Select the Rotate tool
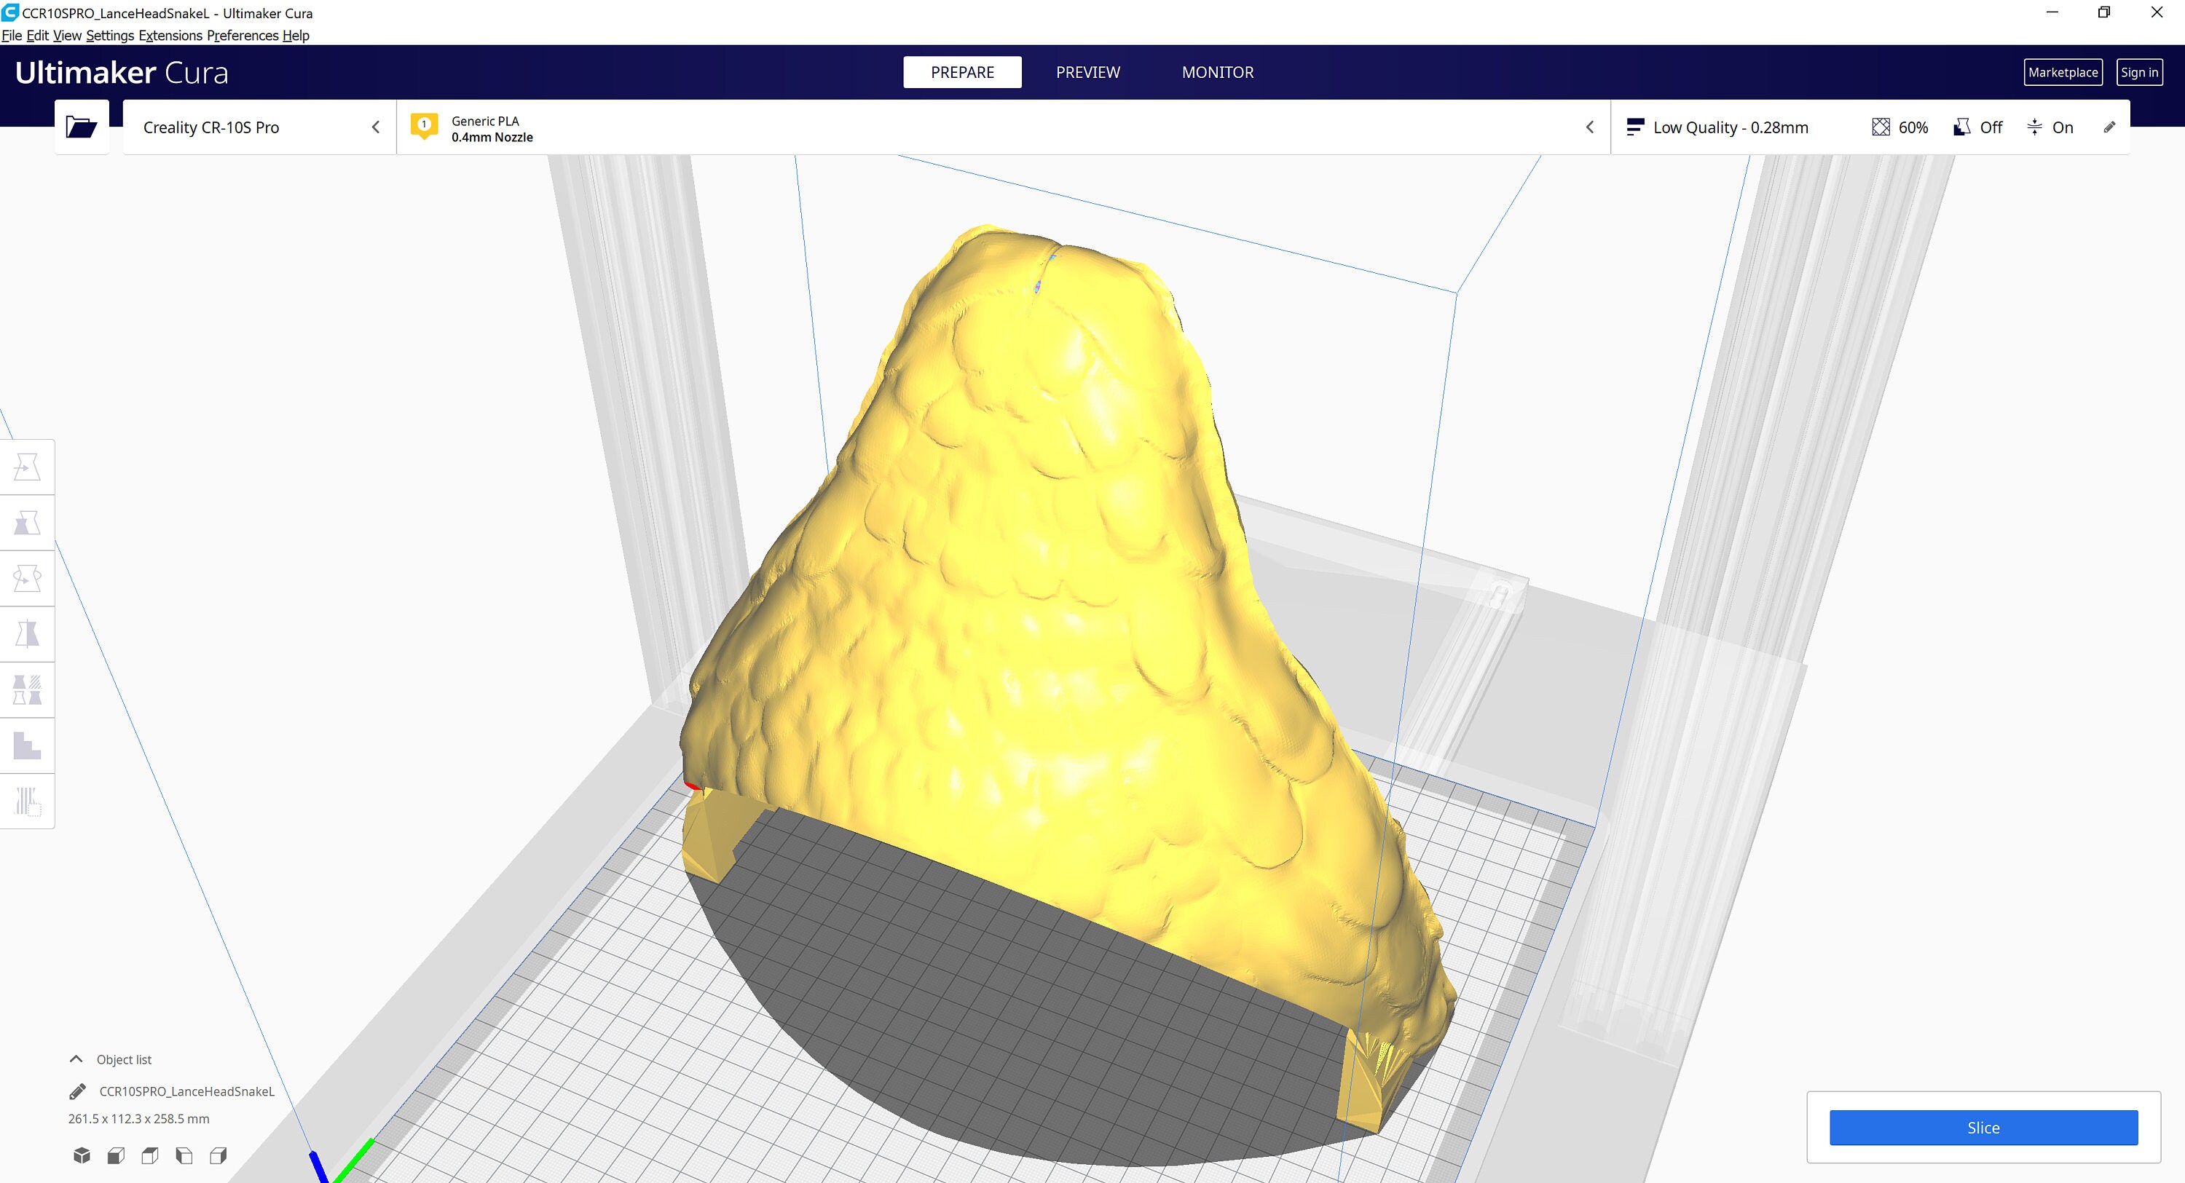 27,577
